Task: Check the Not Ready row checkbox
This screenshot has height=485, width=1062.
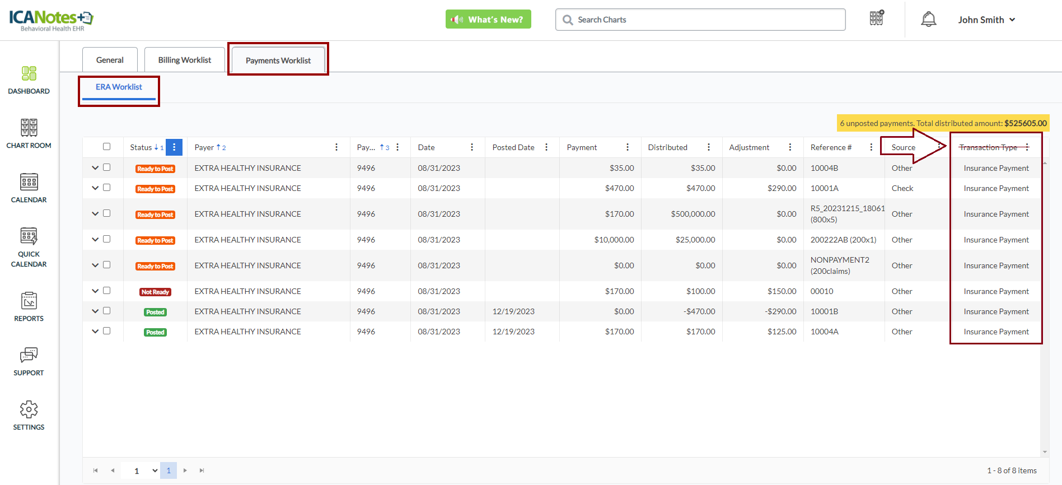Action: click(106, 291)
